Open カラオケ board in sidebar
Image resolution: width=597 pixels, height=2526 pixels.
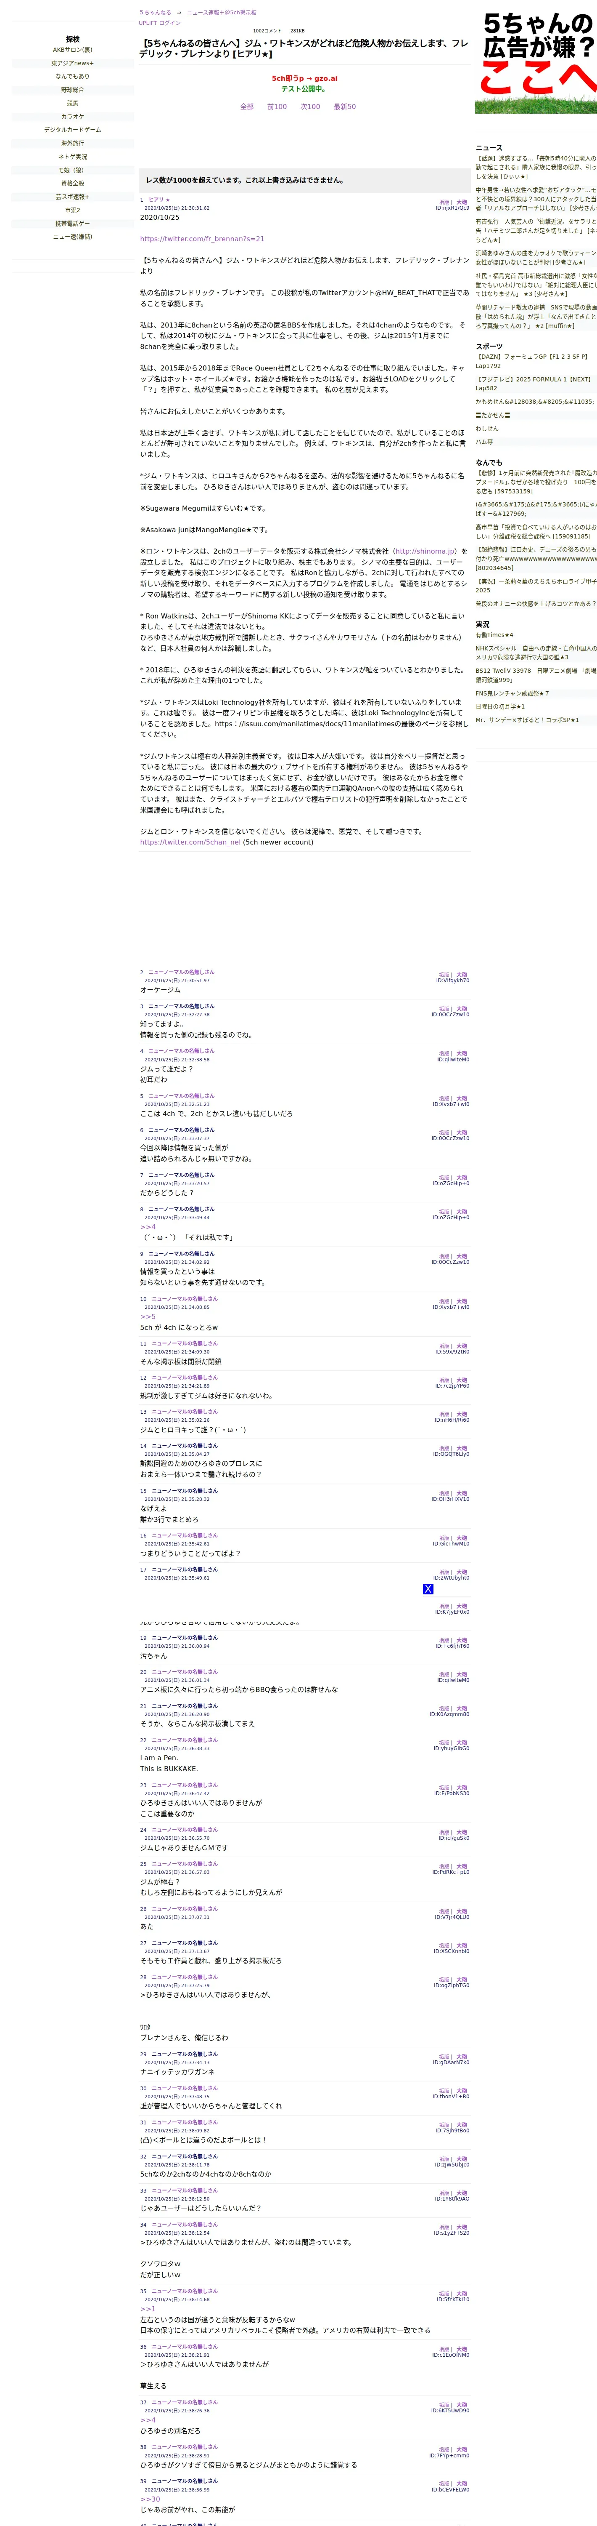pos(72,117)
